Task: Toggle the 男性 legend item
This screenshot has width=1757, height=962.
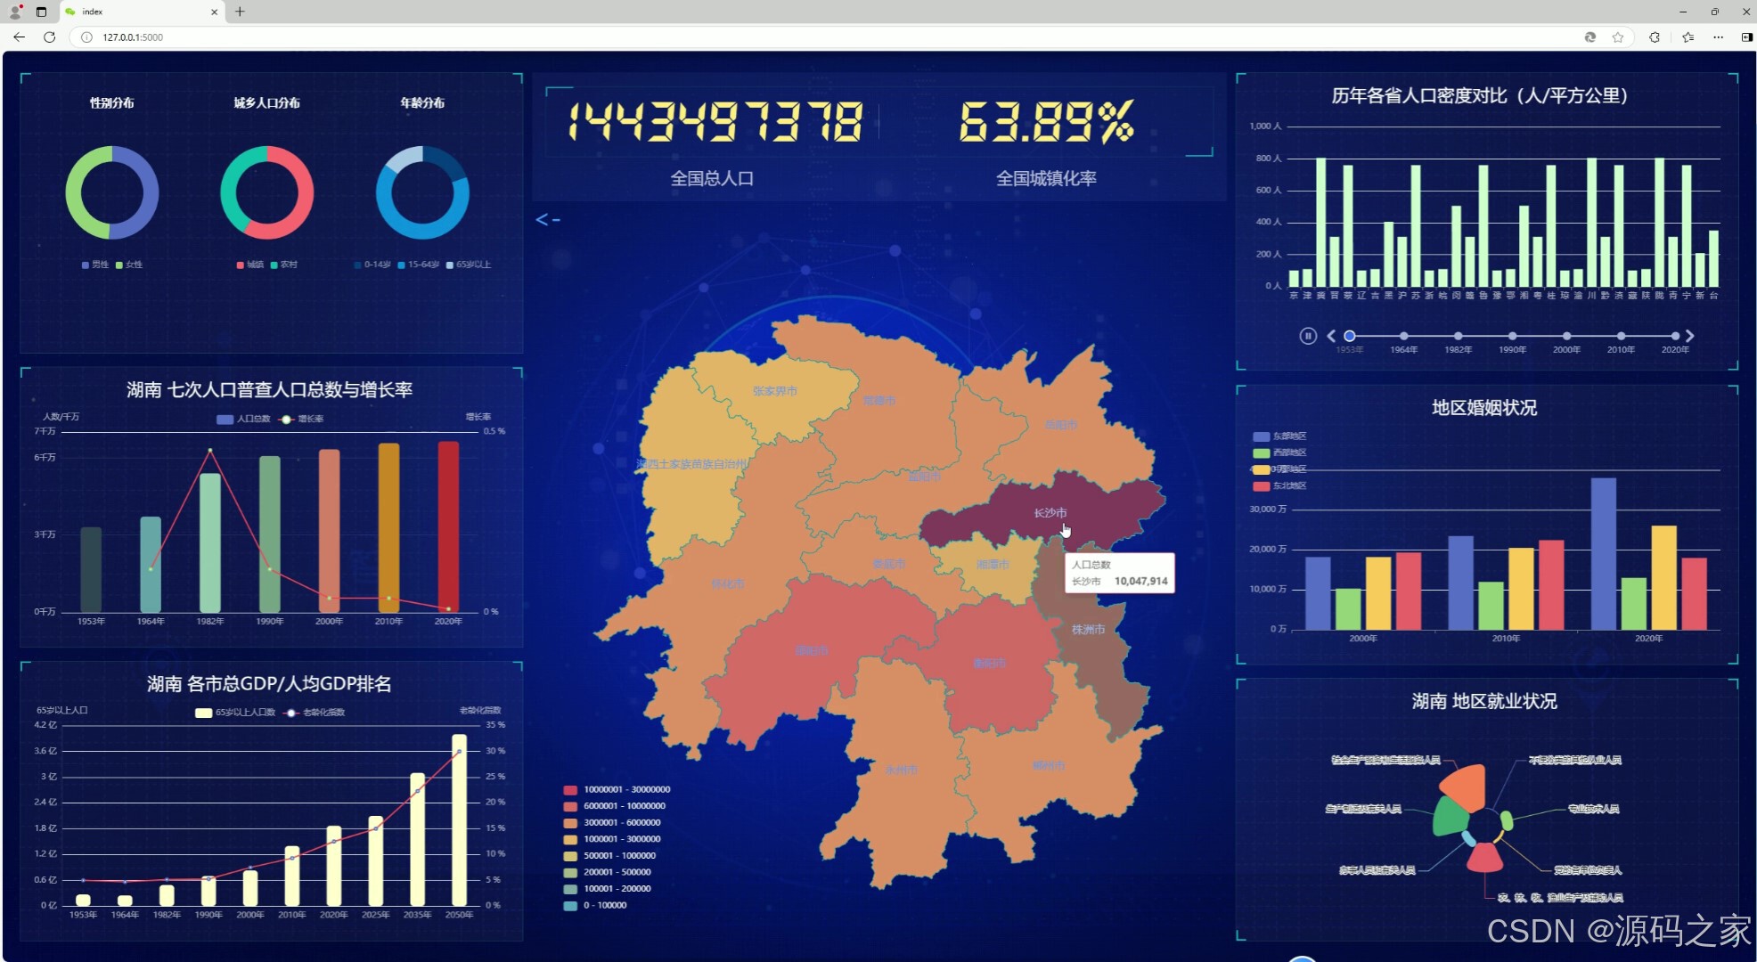Action: pyautogui.click(x=94, y=265)
